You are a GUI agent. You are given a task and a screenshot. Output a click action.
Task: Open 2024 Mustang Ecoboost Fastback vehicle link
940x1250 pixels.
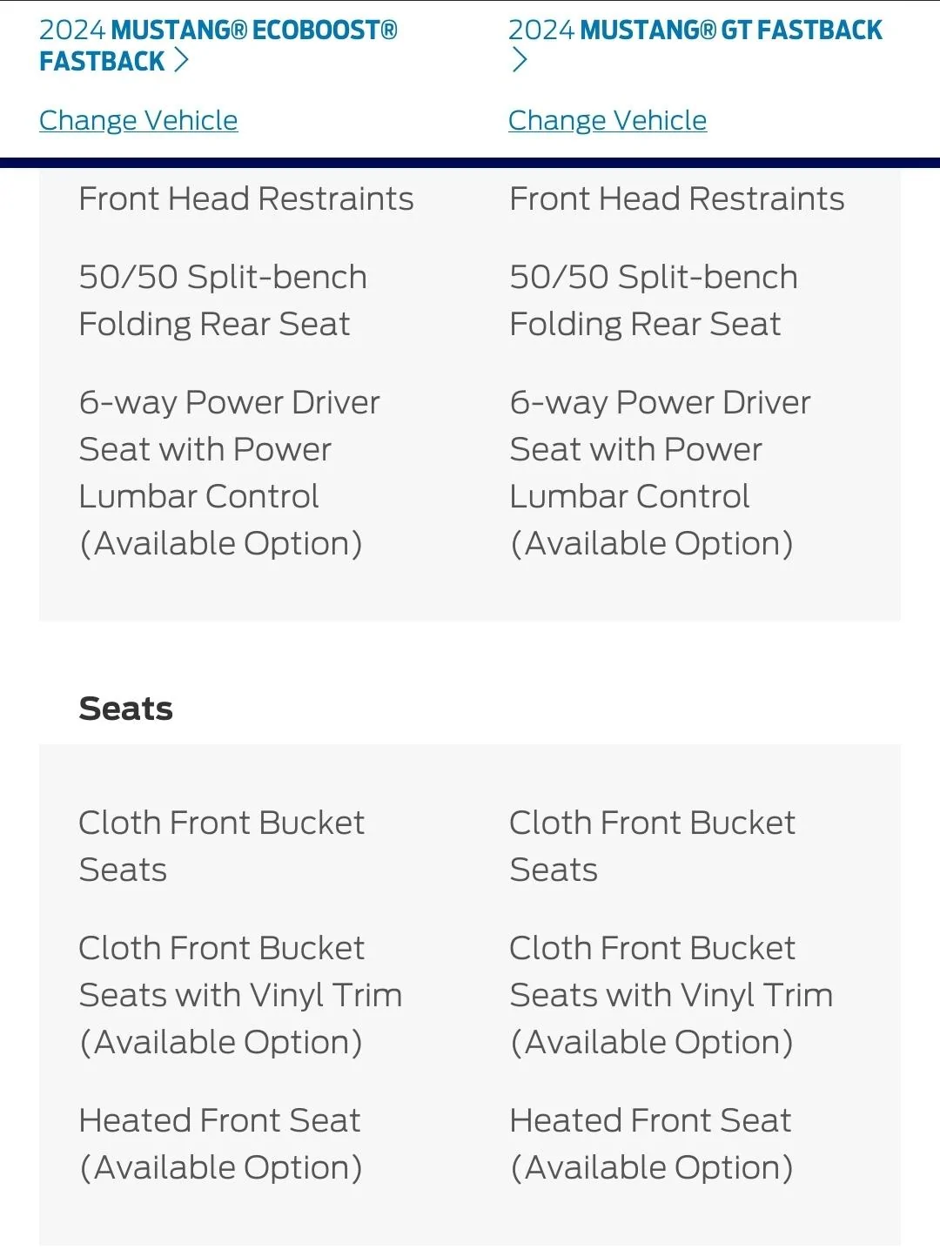click(x=218, y=45)
